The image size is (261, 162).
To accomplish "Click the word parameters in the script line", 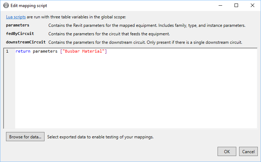I will pyautogui.click(x=45, y=52).
